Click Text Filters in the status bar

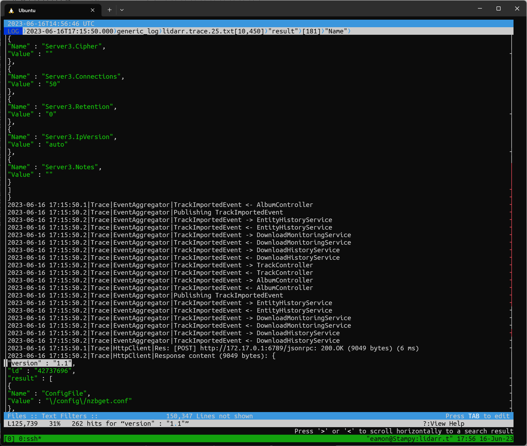point(64,416)
